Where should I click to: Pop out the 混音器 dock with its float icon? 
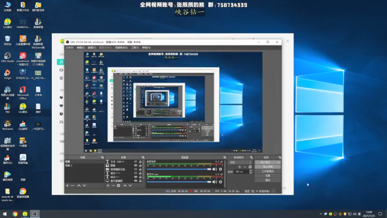224,157
